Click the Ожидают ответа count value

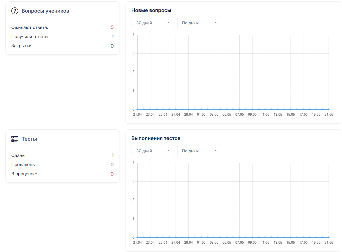112,27
